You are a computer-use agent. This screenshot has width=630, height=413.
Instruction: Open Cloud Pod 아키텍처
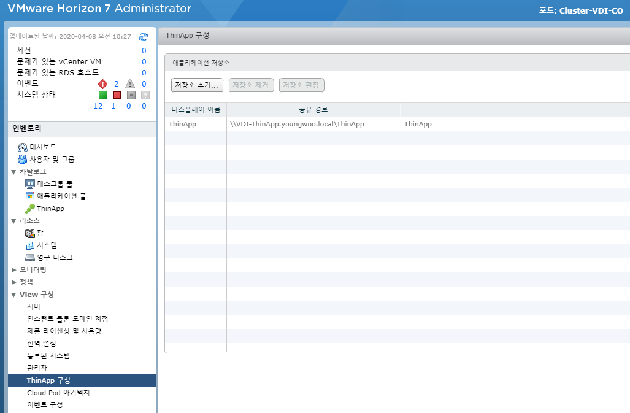58,393
